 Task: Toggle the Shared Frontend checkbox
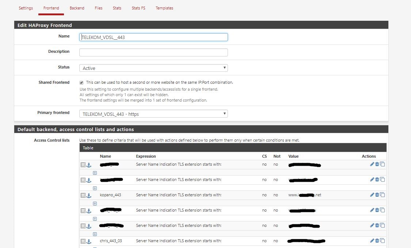click(81, 83)
